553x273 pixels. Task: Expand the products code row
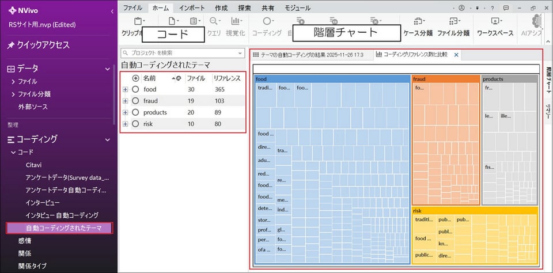[x=125, y=112]
